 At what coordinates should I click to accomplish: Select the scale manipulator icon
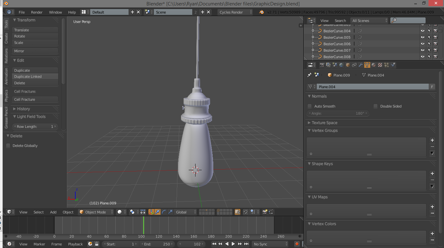170,212
